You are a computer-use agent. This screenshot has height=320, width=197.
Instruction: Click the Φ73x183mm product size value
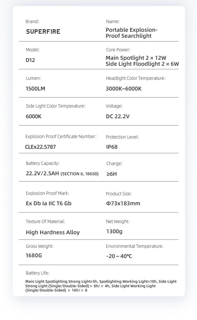click(x=123, y=203)
